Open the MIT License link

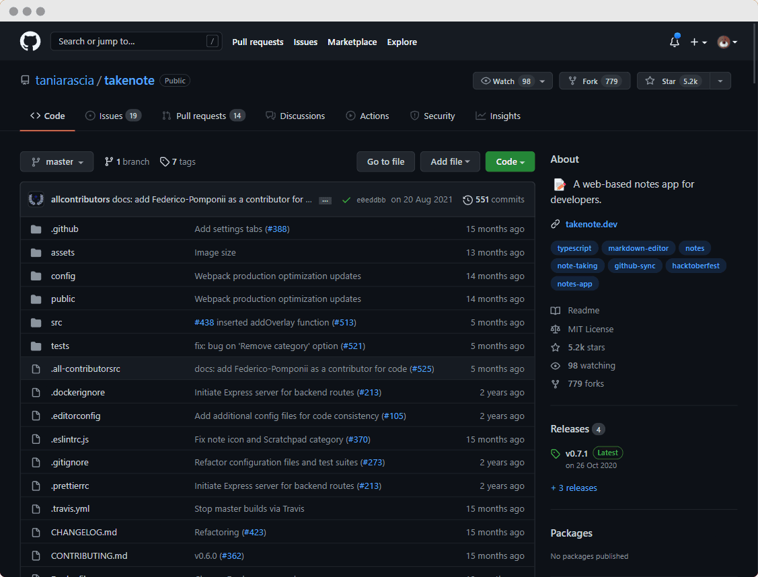click(582, 329)
